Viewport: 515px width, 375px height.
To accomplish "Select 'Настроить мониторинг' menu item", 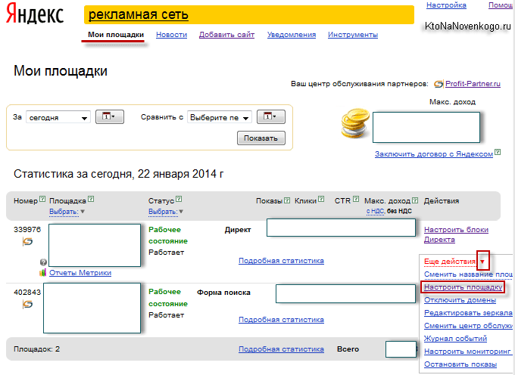I will click(467, 351).
